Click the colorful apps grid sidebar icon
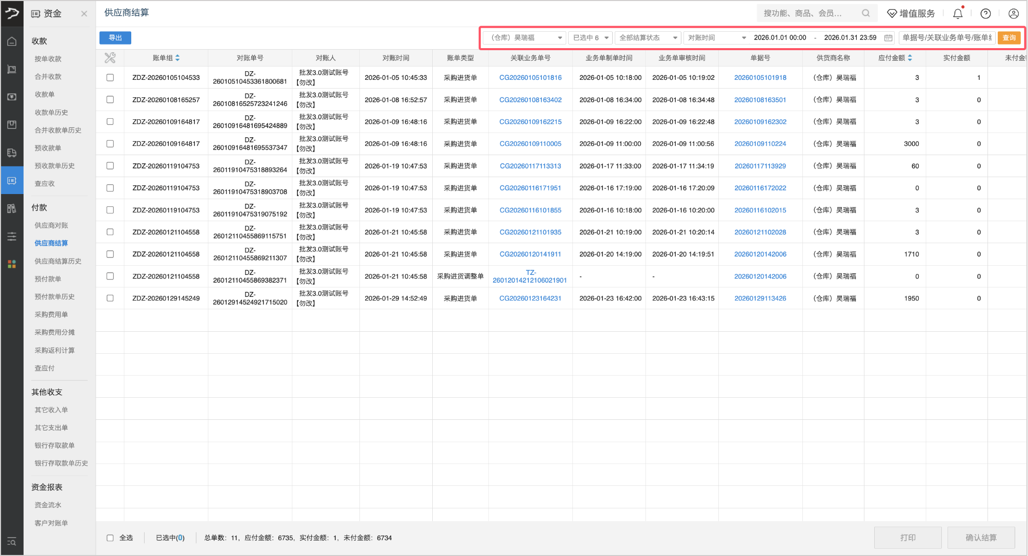 tap(12, 264)
